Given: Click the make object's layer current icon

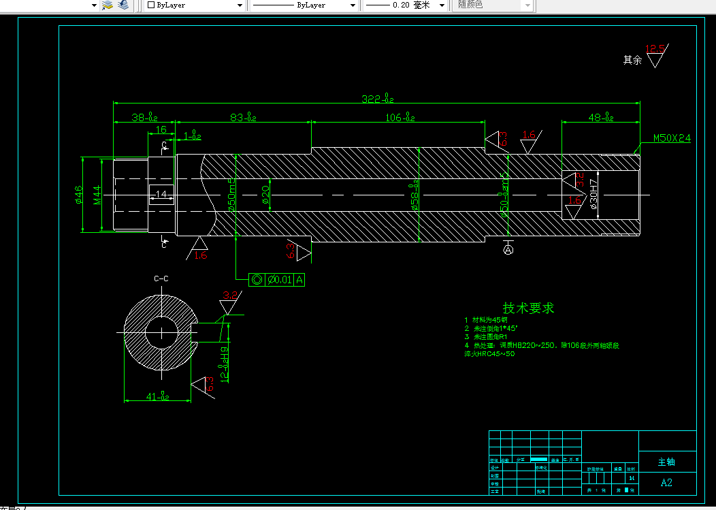Looking at the screenshot, I should 108,5.
